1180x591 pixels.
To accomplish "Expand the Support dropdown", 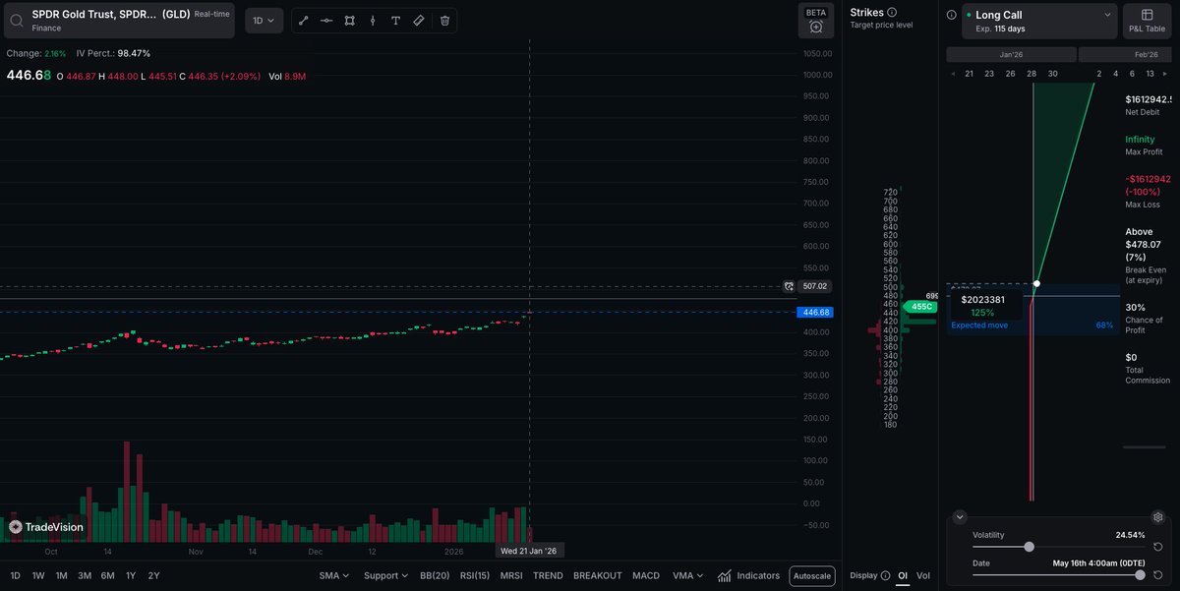I will pyautogui.click(x=386, y=576).
